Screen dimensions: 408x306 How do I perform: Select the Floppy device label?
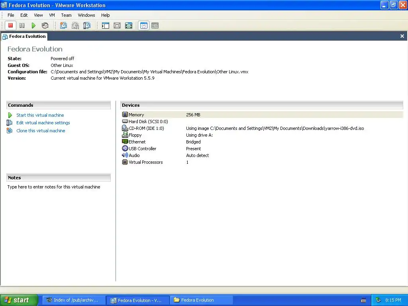(x=135, y=135)
